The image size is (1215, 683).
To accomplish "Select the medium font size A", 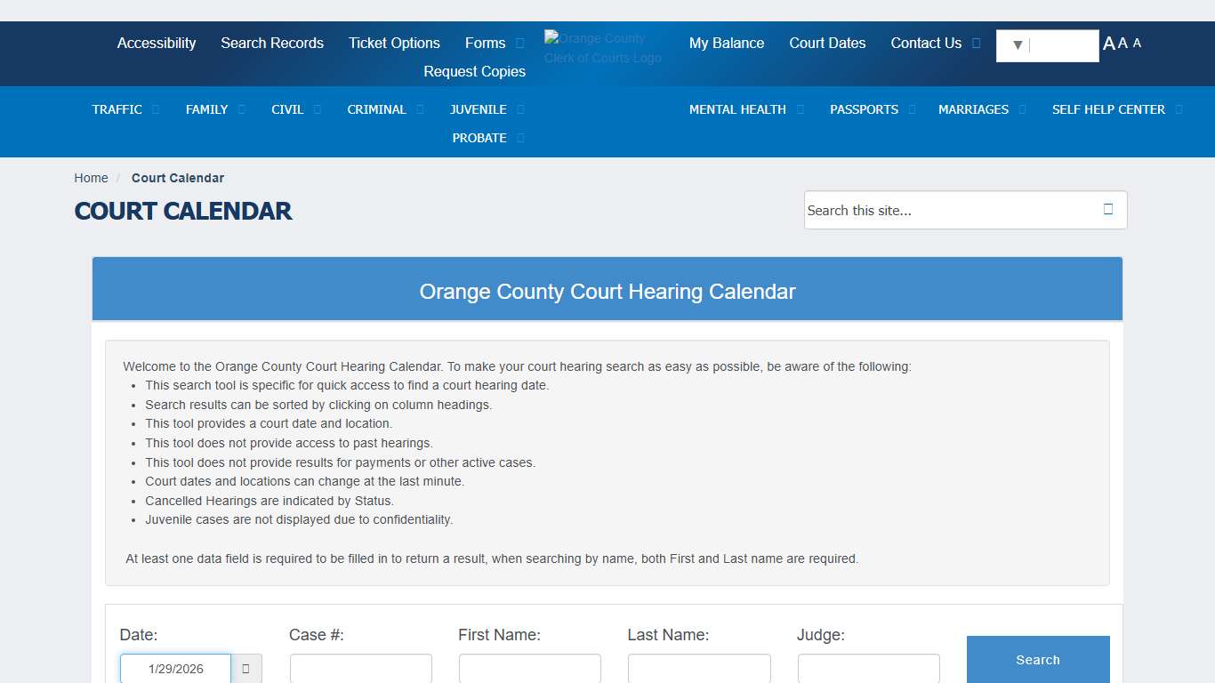I will point(1122,44).
